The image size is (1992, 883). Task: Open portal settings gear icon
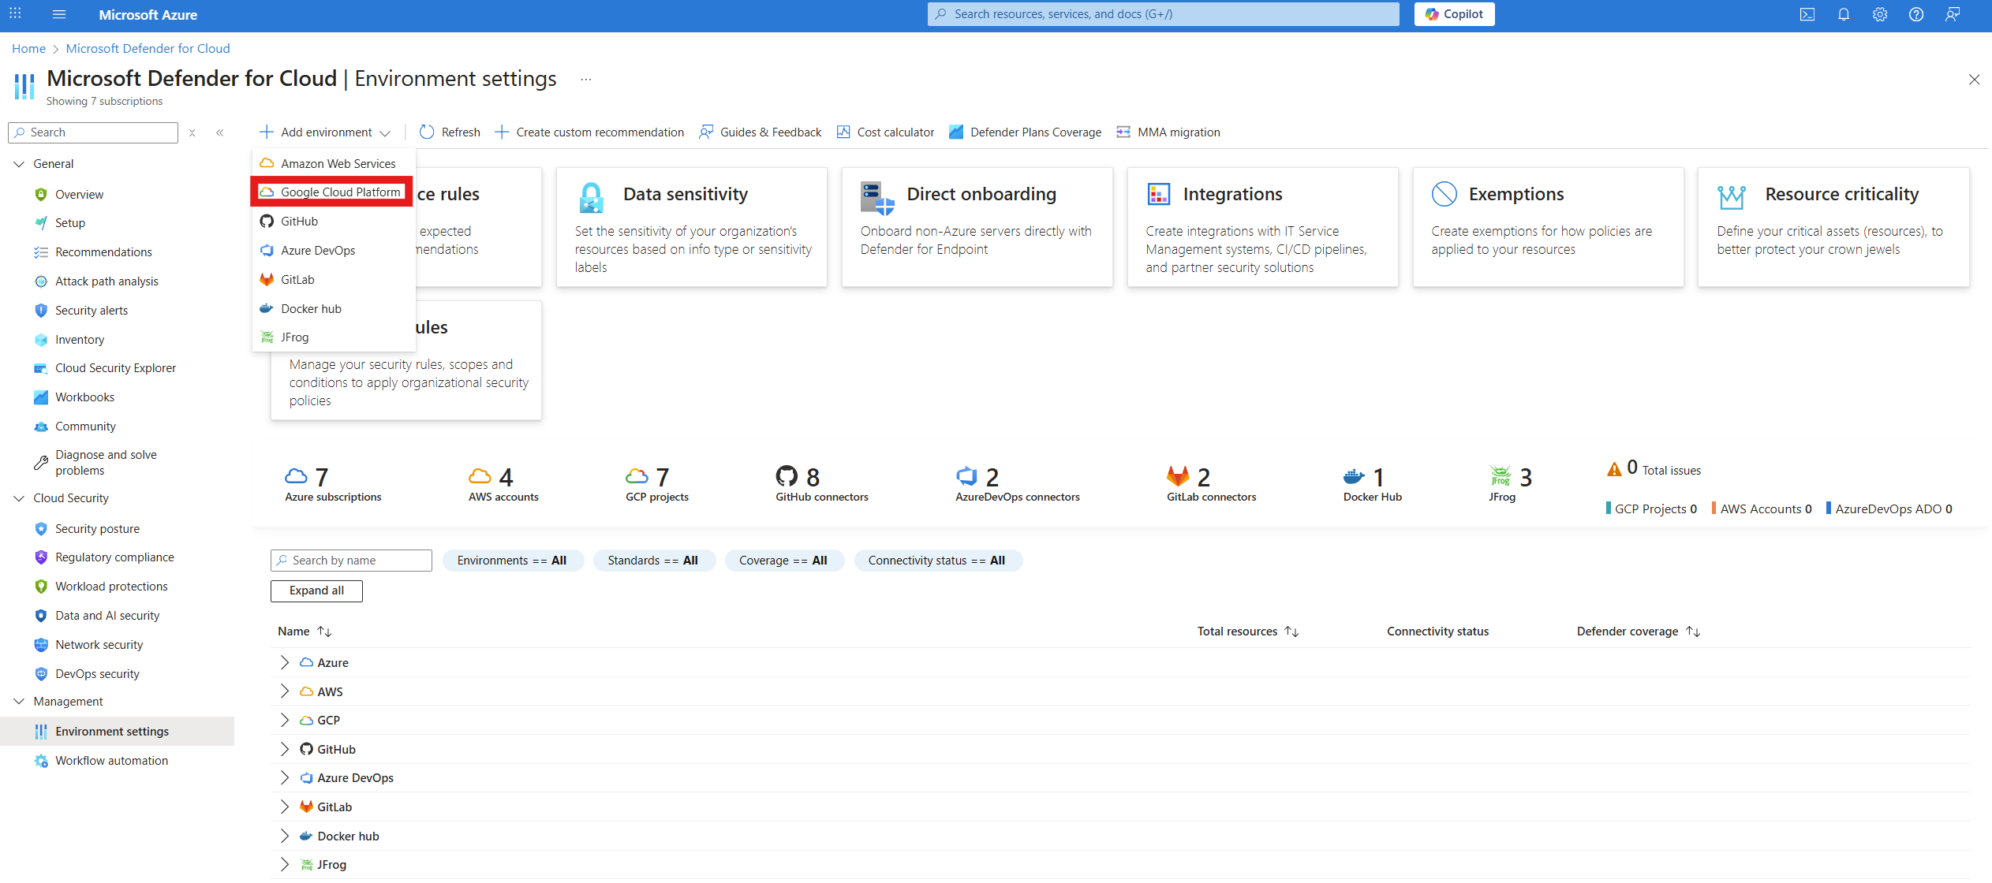coord(1880,14)
